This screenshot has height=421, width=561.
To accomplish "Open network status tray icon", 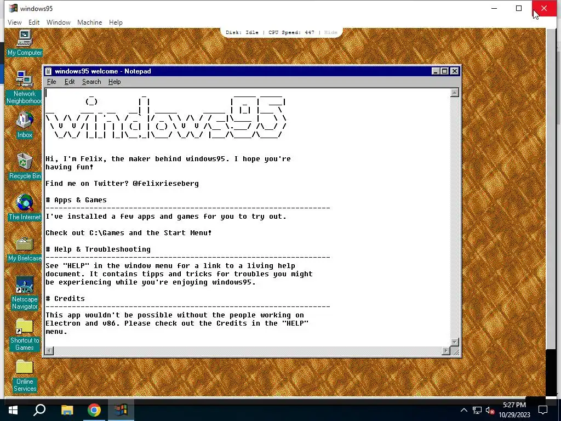I will [477, 410].
